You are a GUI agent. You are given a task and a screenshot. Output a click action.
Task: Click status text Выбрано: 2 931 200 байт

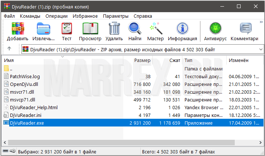(57, 152)
